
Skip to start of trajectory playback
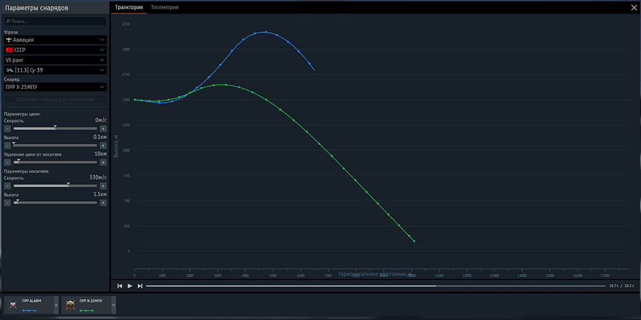coord(120,285)
